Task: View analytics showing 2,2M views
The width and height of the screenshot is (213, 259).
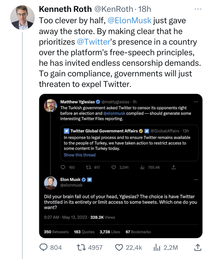Action: click(x=157, y=247)
